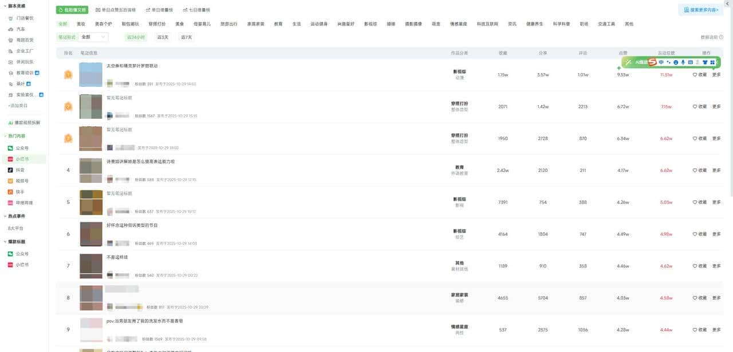Filter by 近3天 time range

pyautogui.click(x=163, y=37)
